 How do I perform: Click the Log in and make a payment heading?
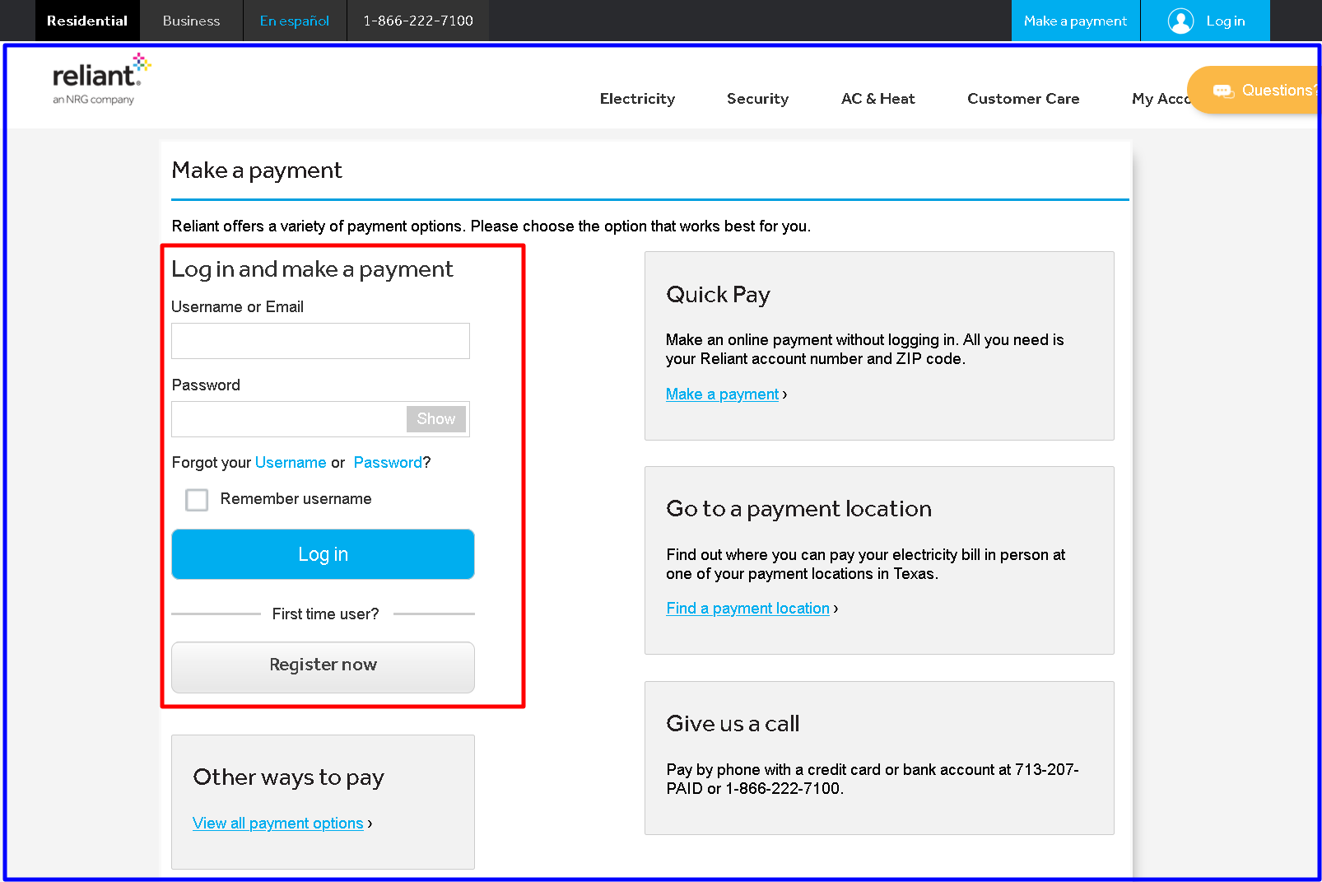[312, 269]
